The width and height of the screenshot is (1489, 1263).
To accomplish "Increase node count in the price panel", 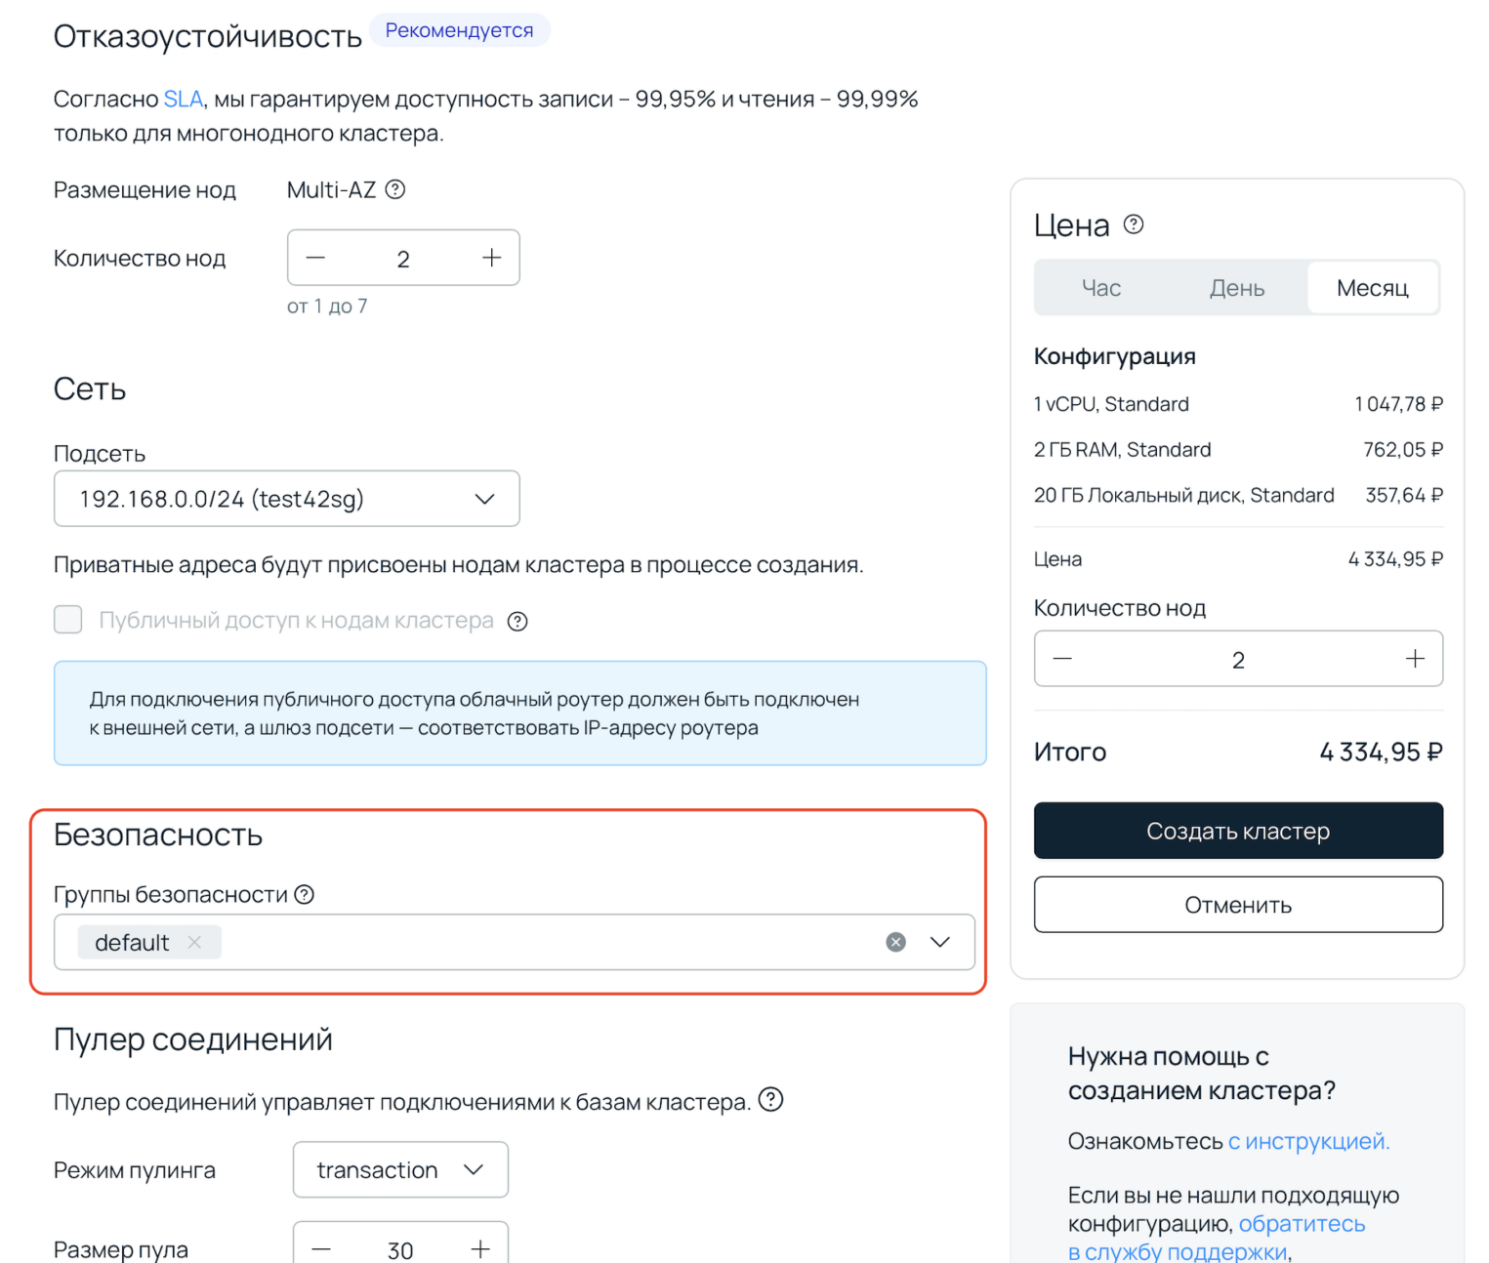I will pyautogui.click(x=1414, y=659).
